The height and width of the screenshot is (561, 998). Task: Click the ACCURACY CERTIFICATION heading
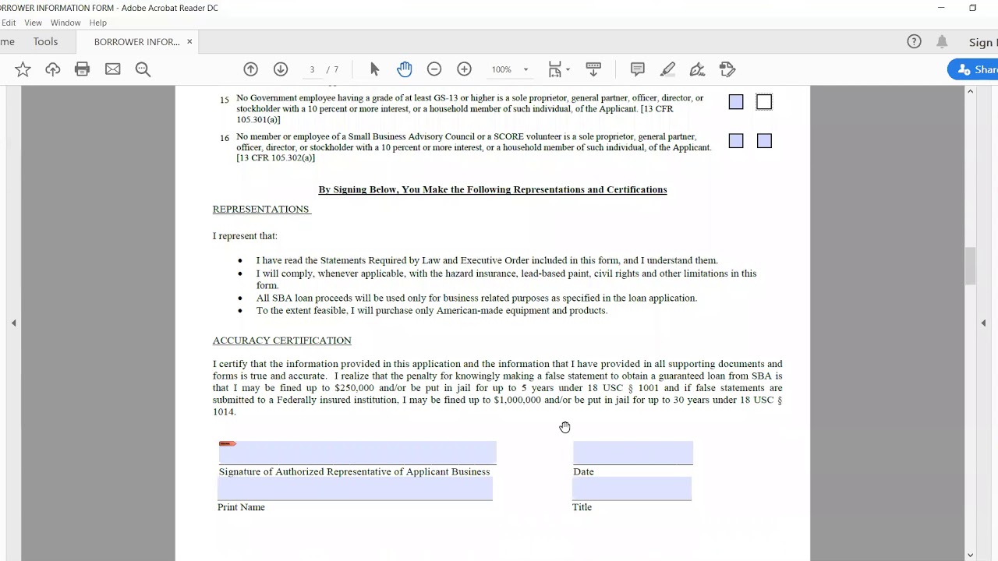(281, 340)
